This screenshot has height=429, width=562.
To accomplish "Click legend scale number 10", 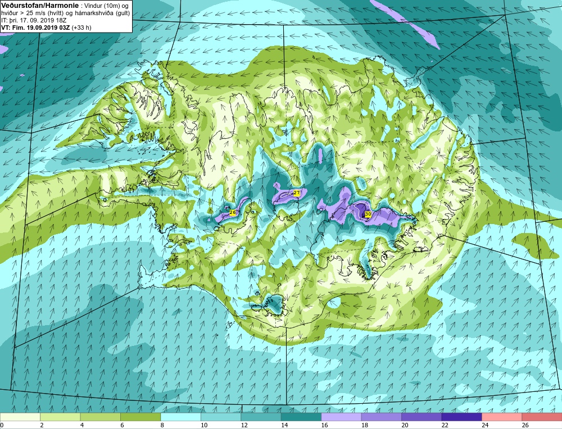I will tap(204, 425).
